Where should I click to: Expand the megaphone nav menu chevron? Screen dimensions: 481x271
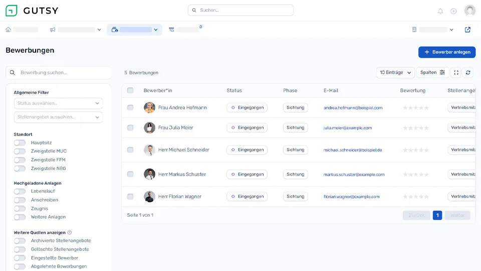tap(99, 30)
